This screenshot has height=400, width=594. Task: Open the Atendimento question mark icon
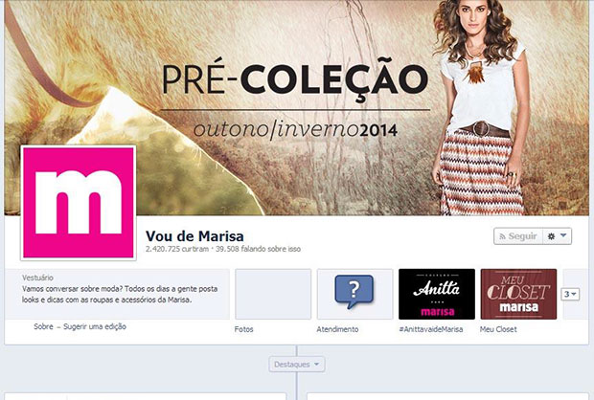[354, 294]
